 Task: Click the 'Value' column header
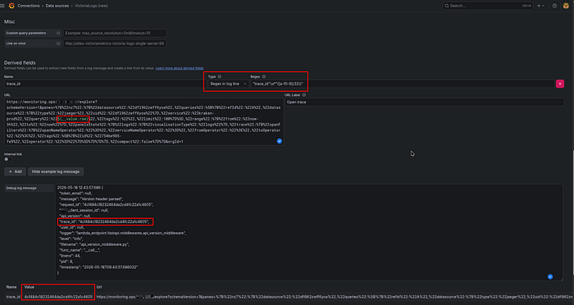point(30,287)
